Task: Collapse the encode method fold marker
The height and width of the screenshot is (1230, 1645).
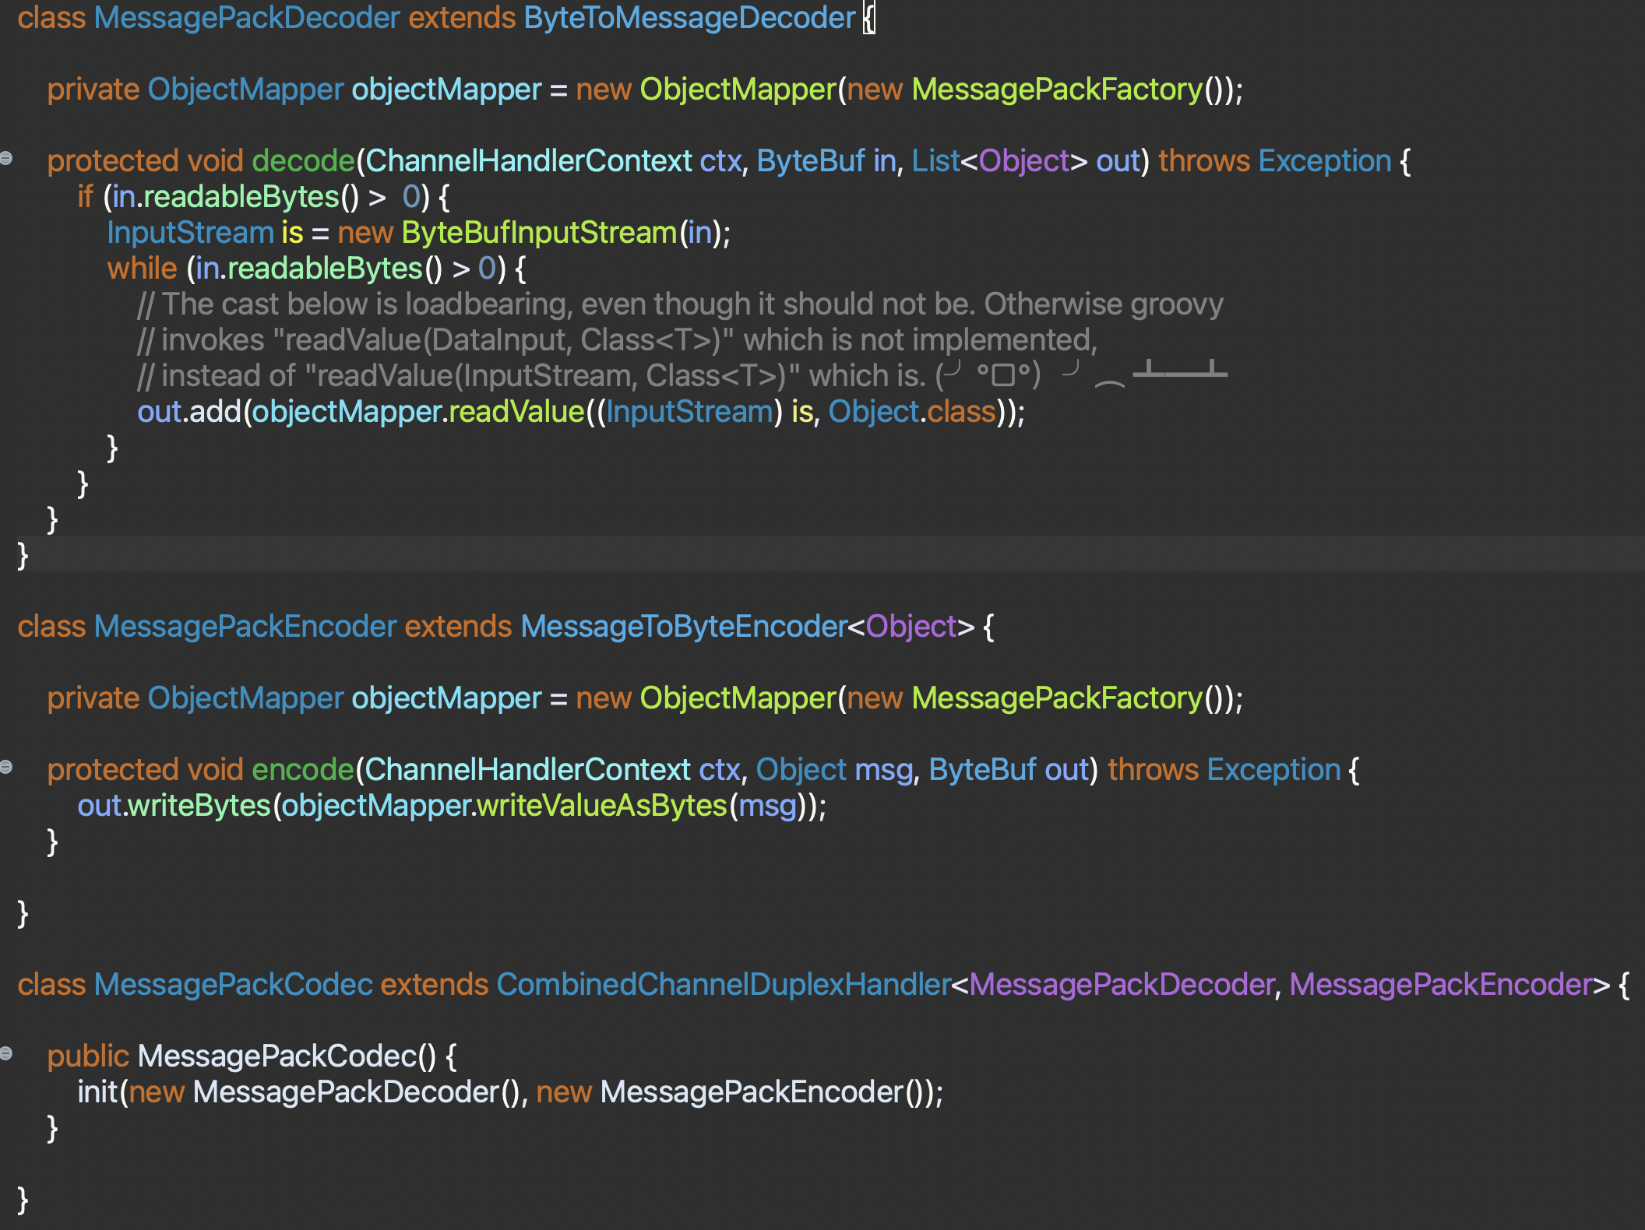Action: point(6,767)
